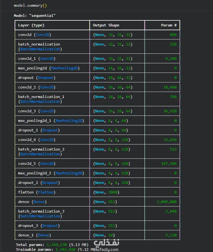Click the batch_normalization_3 param count 2,048
The width and height of the screenshot is (213, 252).
[x=170, y=211]
